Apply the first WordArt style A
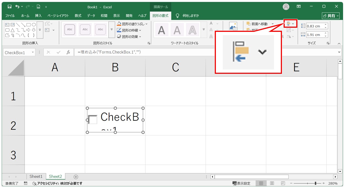The width and height of the screenshot is (345, 188). (162, 30)
